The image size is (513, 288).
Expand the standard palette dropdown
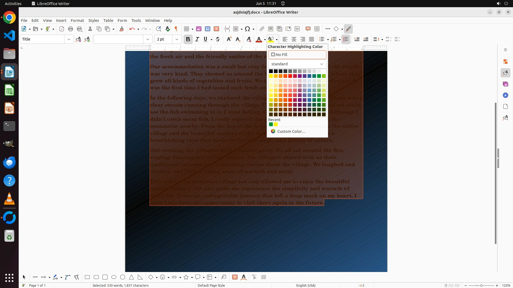pos(321,64)
